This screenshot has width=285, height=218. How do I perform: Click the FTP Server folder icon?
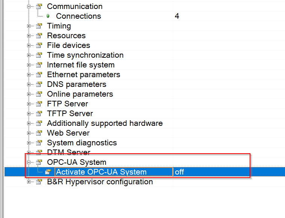pos(39,104)
